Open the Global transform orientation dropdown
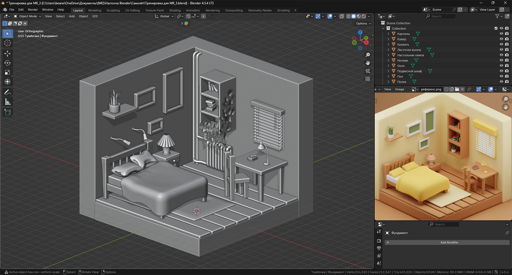The width and height of the screenshot is (512, 275). 164,16
